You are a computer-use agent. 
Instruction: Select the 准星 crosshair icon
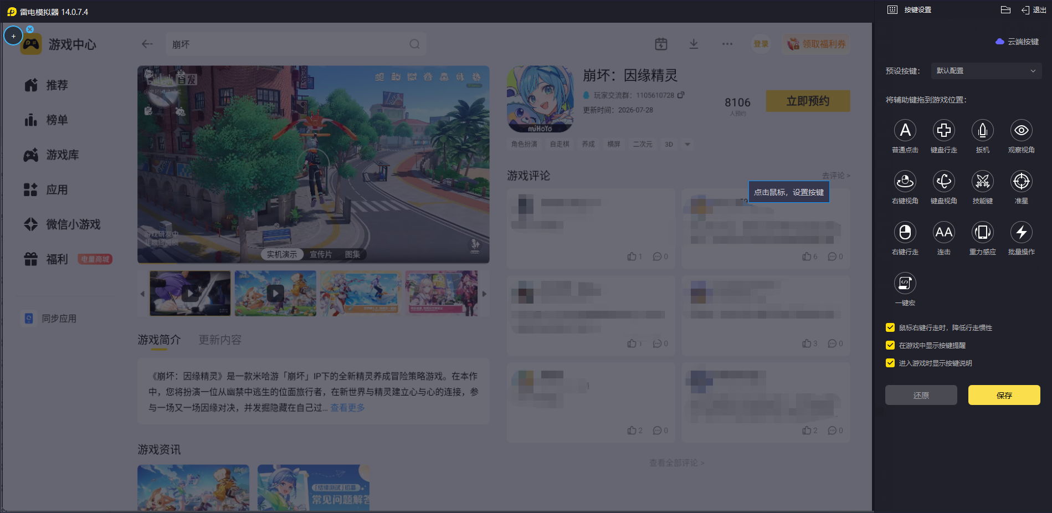(1021, 181)
